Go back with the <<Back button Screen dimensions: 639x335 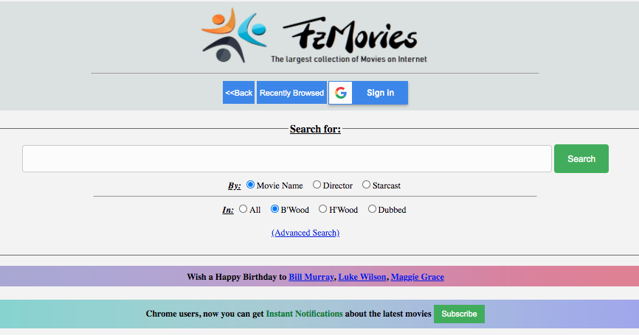[238, 93]
